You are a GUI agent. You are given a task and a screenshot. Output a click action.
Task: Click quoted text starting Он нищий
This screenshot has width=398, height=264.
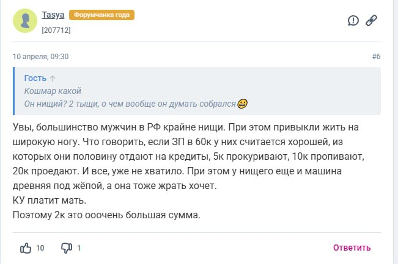(130, 104)
